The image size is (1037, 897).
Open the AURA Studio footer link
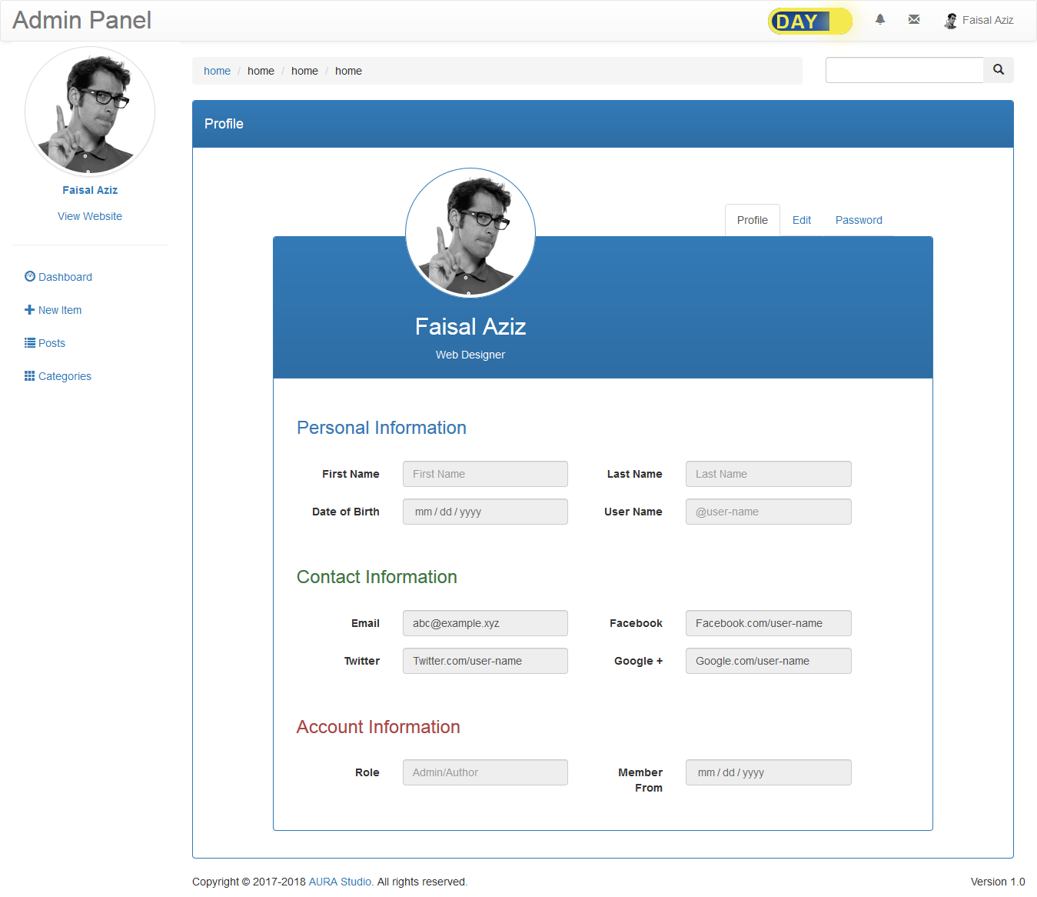(339, 881)
